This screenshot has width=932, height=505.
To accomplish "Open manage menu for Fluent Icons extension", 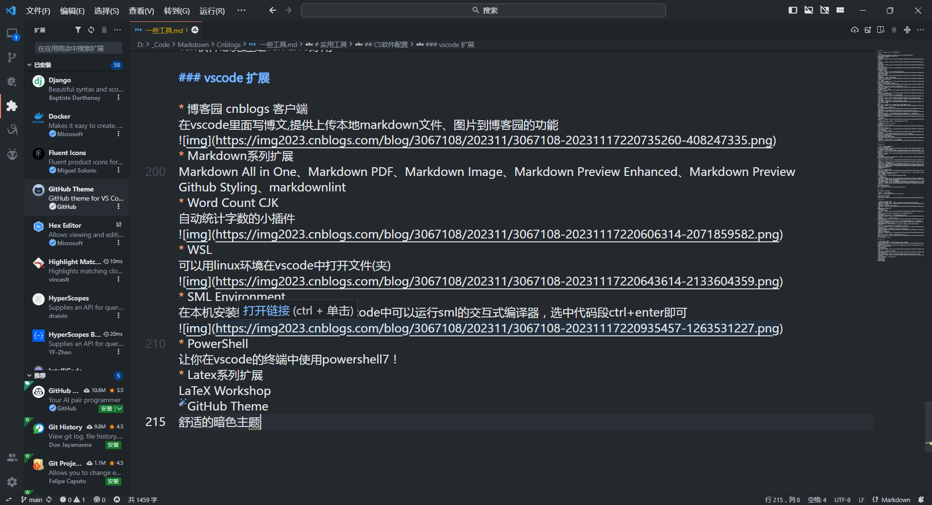I will pyautogui.click(x=118, y=170).
